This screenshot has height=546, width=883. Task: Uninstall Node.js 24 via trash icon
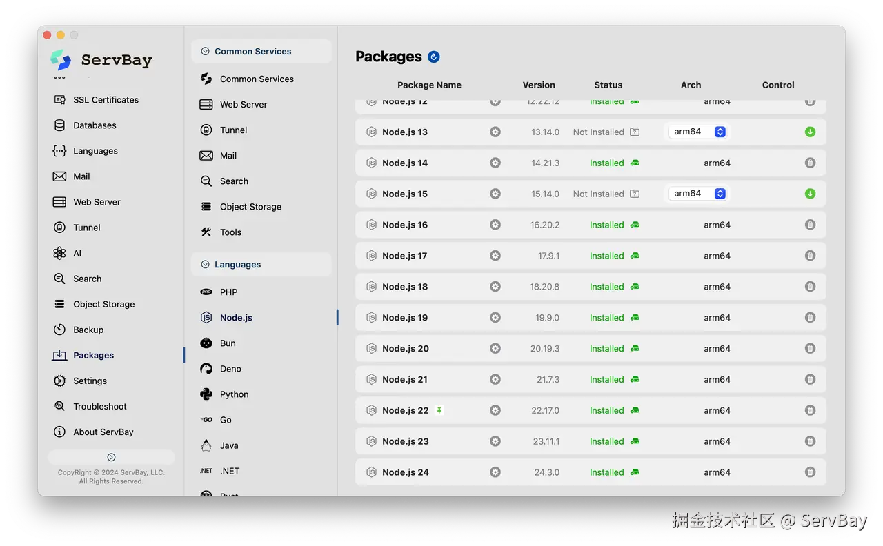[810, 472]
